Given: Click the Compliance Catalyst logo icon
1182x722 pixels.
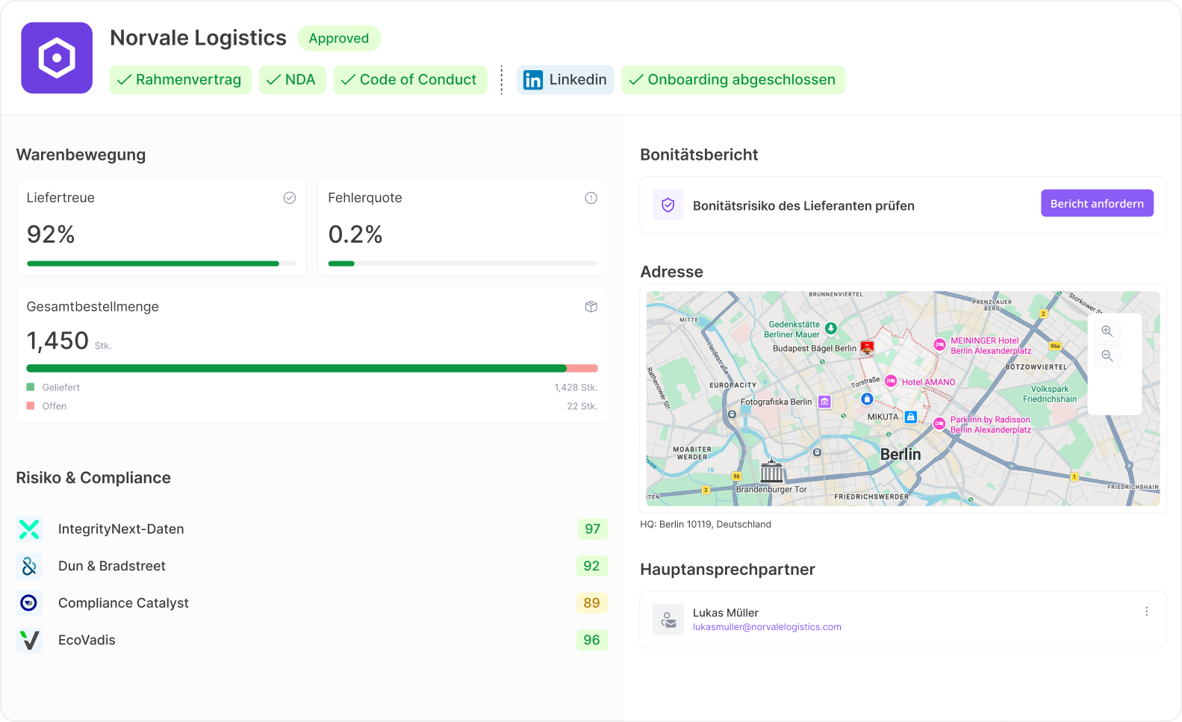Looking at the screenshot, I should coord(29,603).
